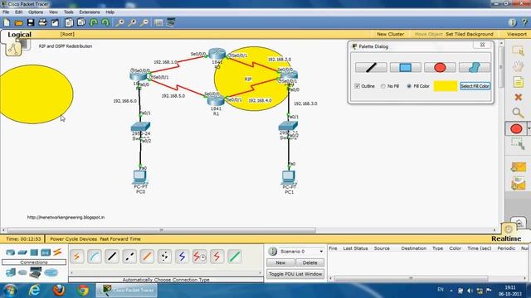The width and height of the screenshot is (531, 298).
Task: Open Internet Explorer from the taskbar
Action: tap(34, 291)
